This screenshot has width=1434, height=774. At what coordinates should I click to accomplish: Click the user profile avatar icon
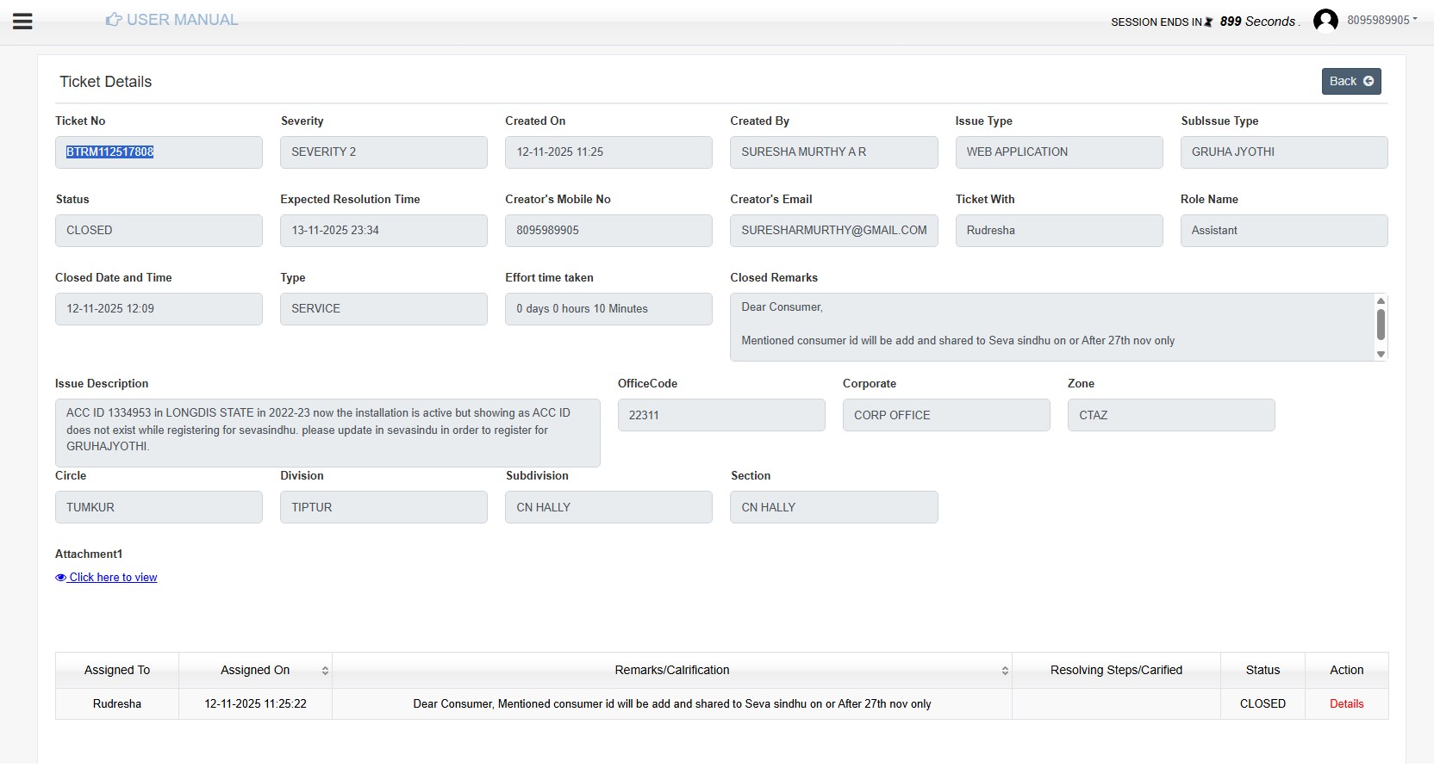point(1325,21)
